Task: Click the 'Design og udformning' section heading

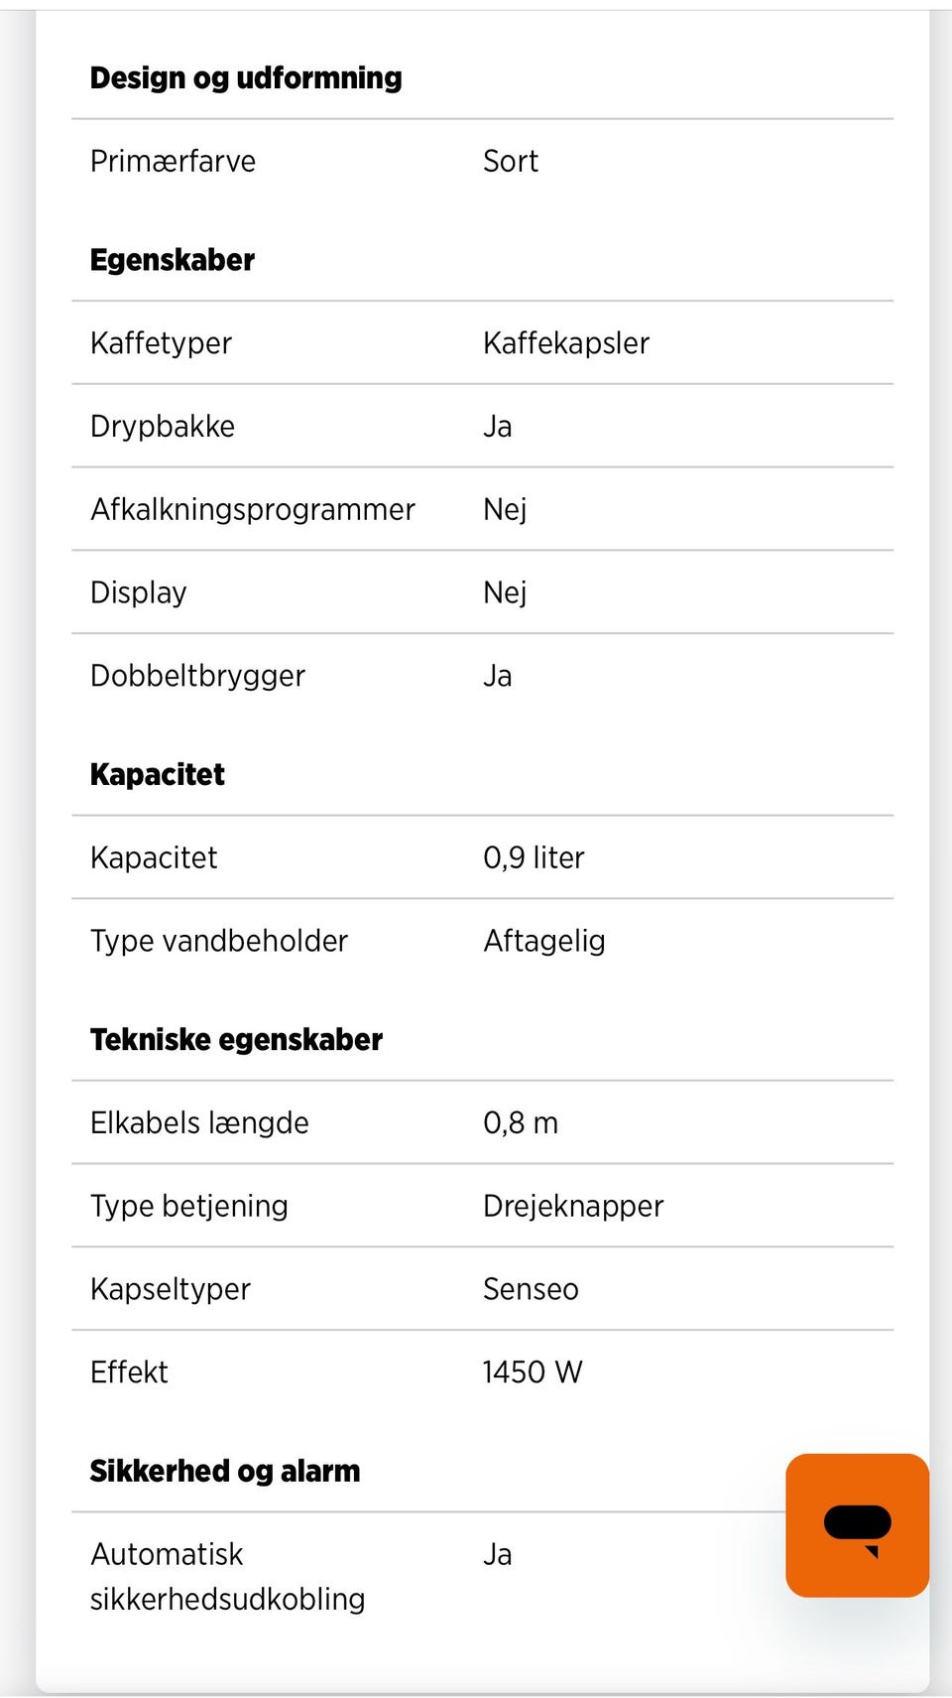Action: 246,77
